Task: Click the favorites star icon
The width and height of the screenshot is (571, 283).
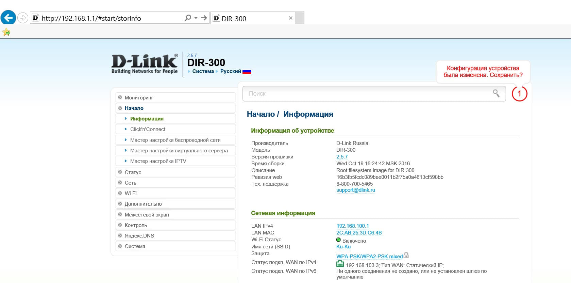Action: pos(6,32)
